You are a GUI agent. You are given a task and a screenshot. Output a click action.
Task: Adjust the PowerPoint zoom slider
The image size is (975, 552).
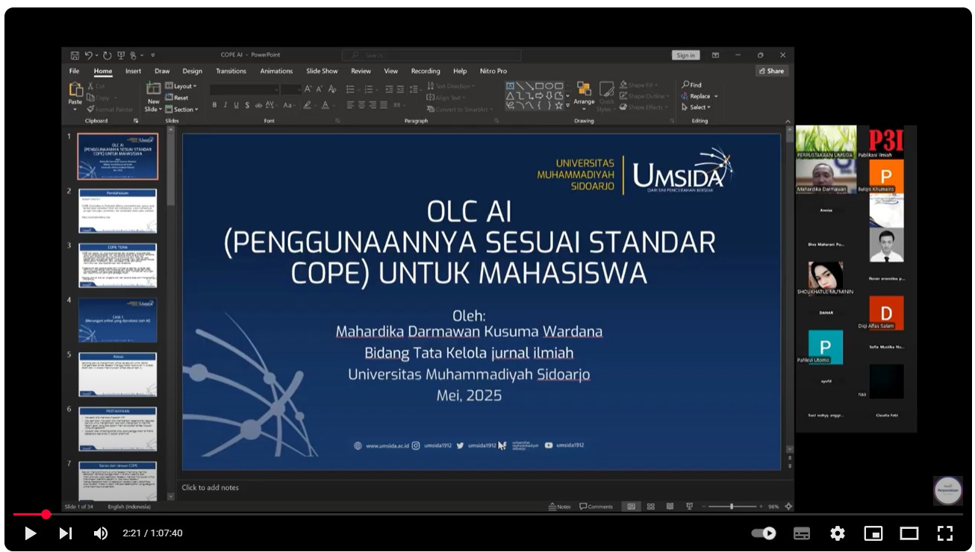point(731,506)
